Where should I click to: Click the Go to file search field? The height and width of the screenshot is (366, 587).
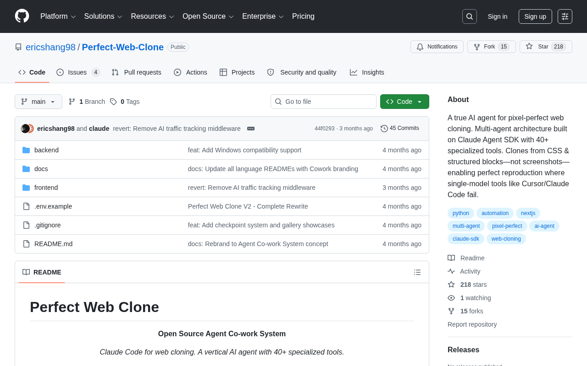click(x=323, y=102)
